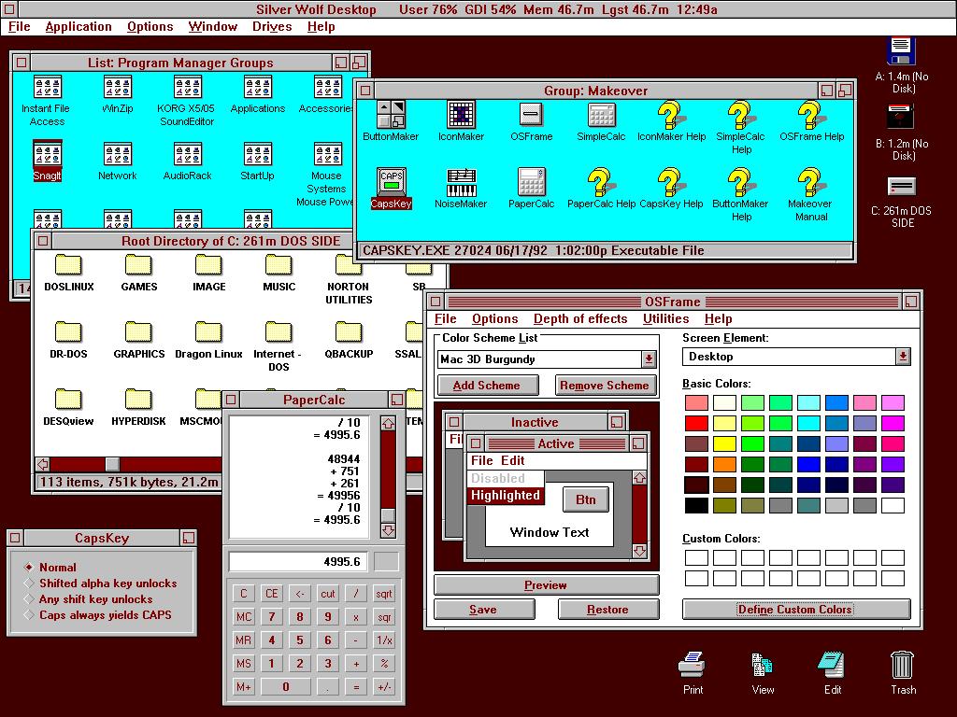Open the ButtonMaker program icon

(392, 116)
